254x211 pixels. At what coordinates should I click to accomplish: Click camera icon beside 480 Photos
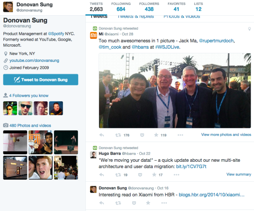tap(6, 125)
